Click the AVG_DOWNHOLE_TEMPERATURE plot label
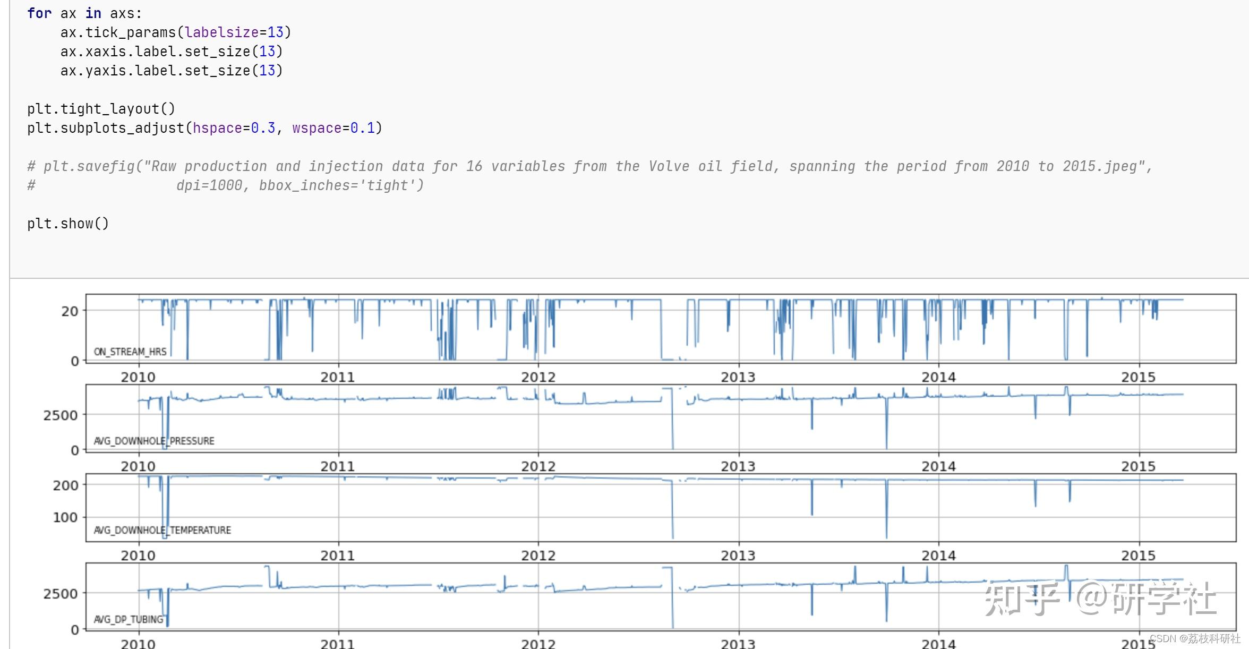The image size is (1249, 649). [162, 530]
